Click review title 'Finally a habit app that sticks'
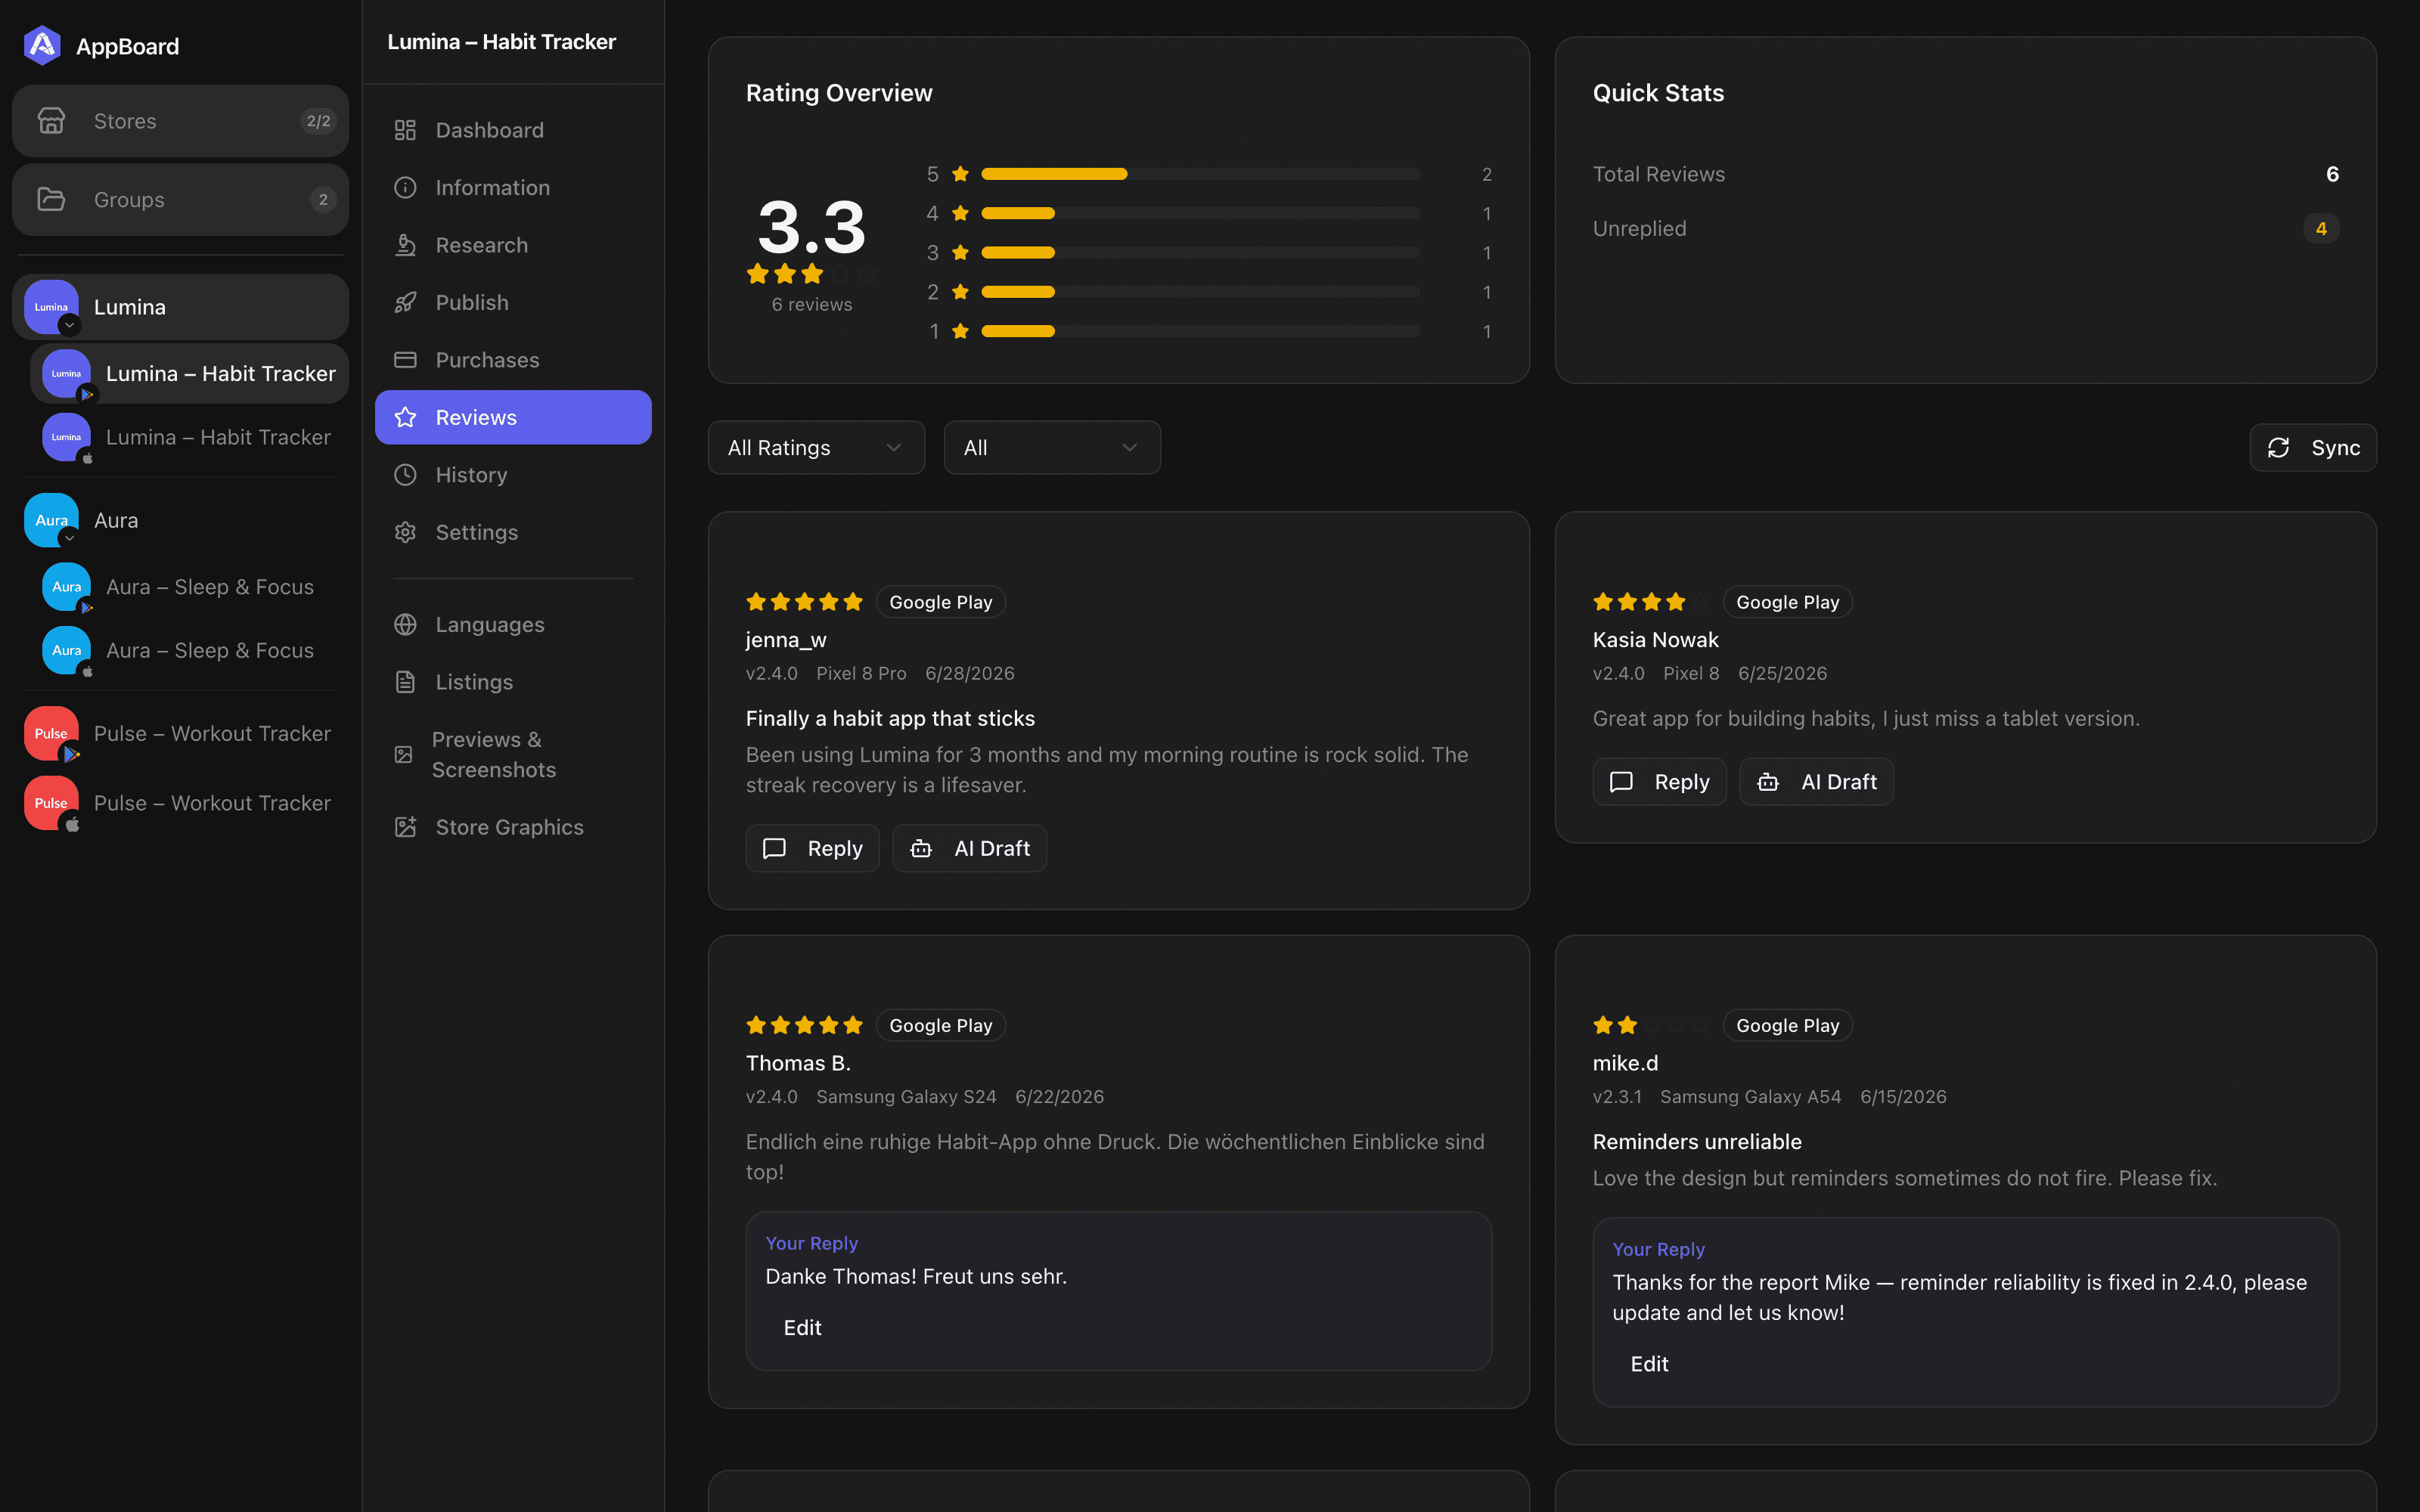 coord(890,718)
